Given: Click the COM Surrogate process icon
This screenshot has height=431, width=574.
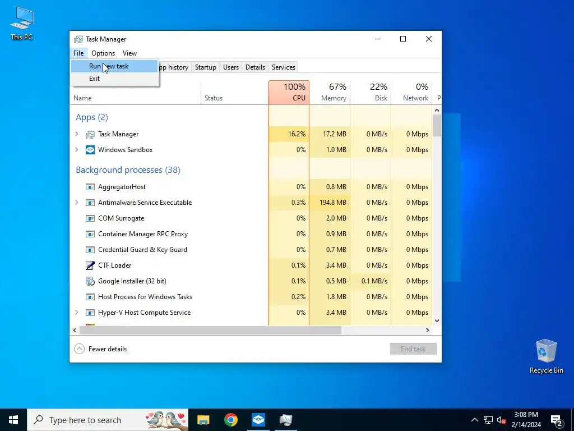Looking at the screenshot, I should (x=90, y=218).
